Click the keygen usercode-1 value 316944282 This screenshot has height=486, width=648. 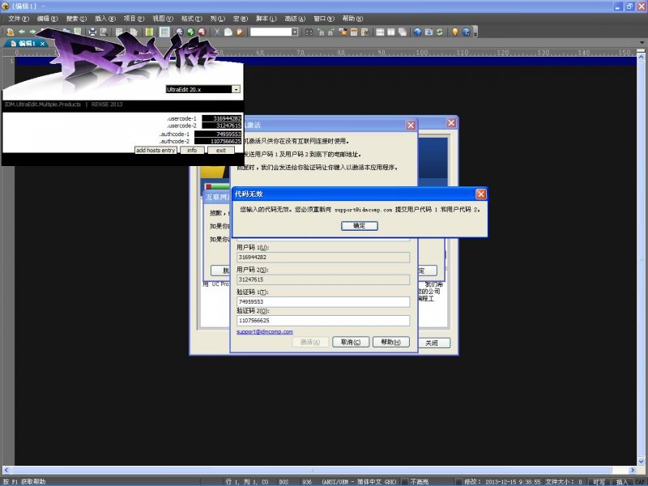coord(221,118)
